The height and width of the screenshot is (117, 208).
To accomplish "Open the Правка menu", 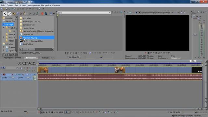I will [10, 5].
